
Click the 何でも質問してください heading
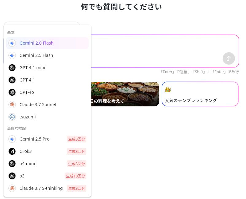(x=121, y=7)
